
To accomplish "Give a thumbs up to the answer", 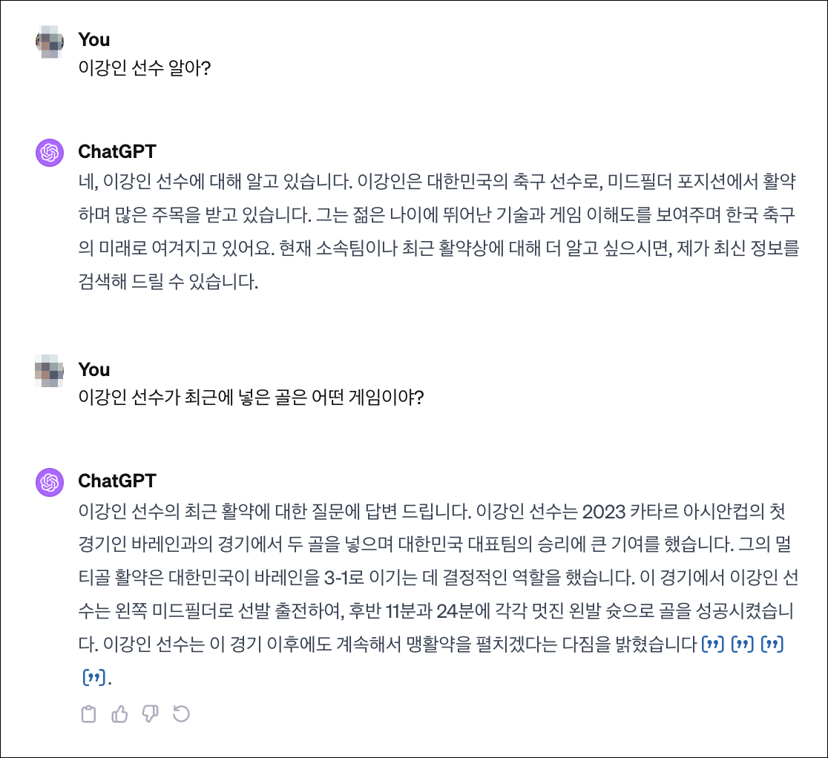I will (x=119, y=713).
